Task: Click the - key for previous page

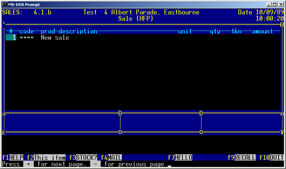Action: click(95, 164)
